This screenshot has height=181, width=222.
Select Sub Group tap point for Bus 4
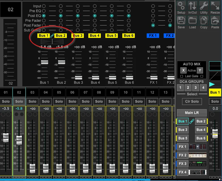click(95, 30)
